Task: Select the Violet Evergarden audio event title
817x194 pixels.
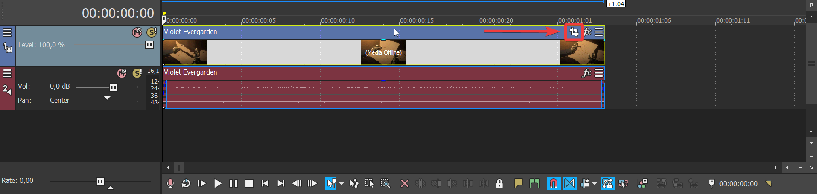Action: [x=190, y=72]
